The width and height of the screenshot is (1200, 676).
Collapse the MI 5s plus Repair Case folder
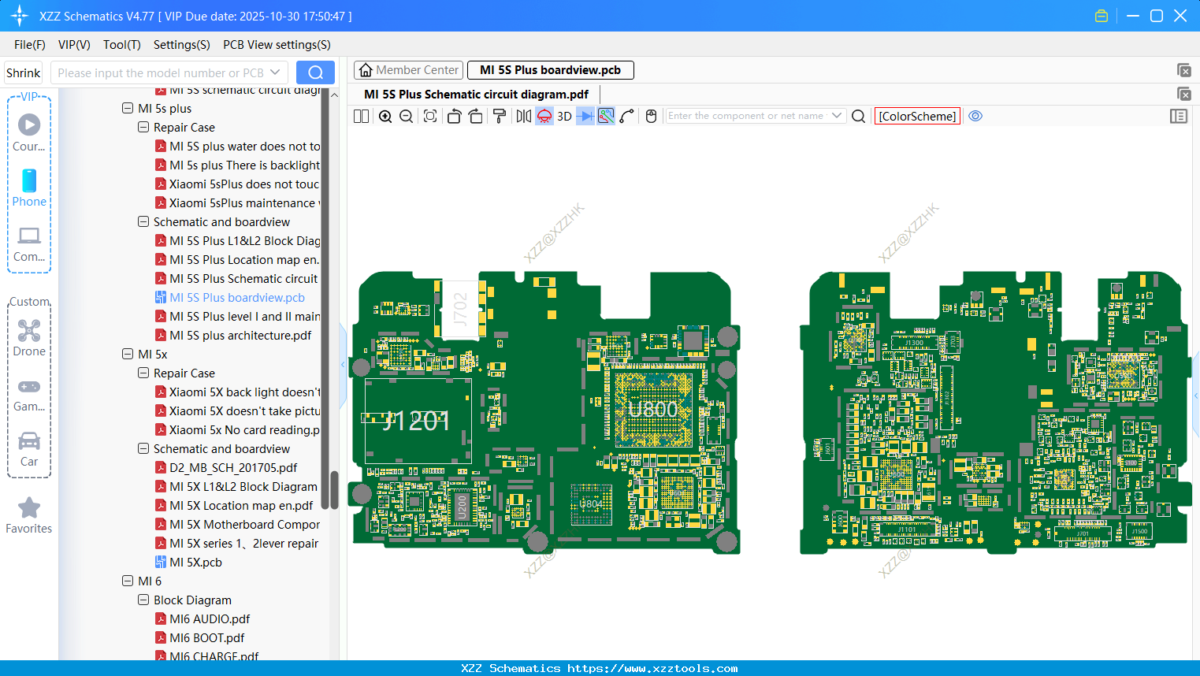pos(143,128)
